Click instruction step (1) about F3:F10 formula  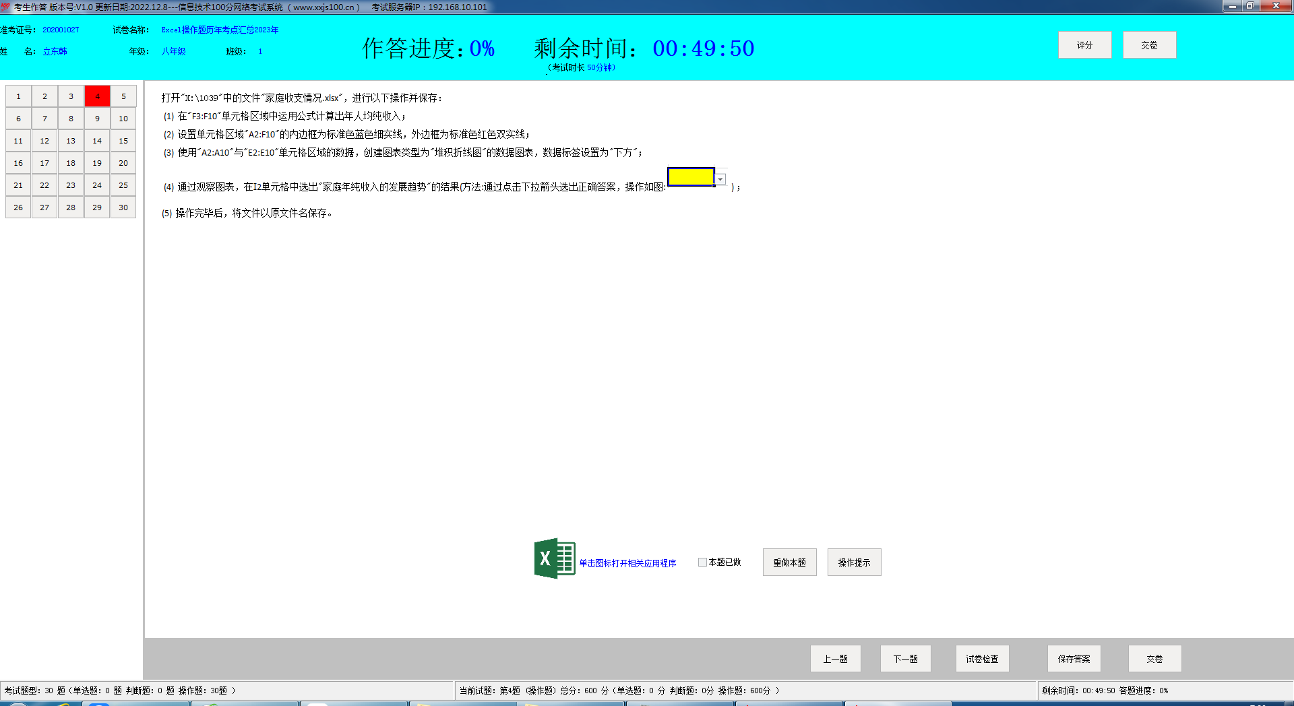[284, 116]
